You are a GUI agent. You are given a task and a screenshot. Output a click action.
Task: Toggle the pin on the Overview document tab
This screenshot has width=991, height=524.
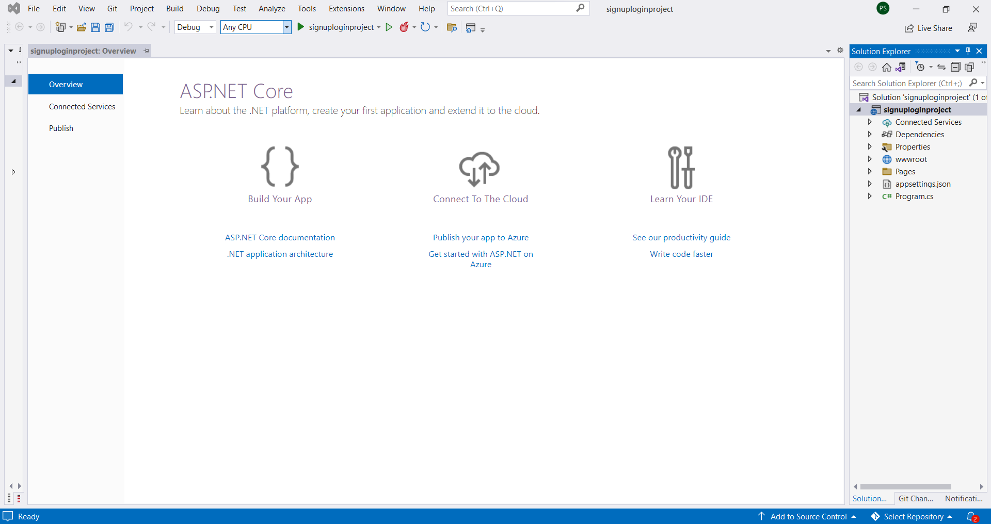click(147, 51)
